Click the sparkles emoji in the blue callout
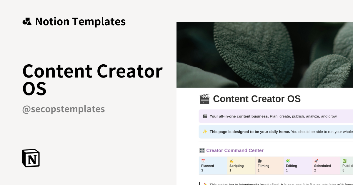The height and width of the screenshot is (185, 353). (x=205, y=132)
